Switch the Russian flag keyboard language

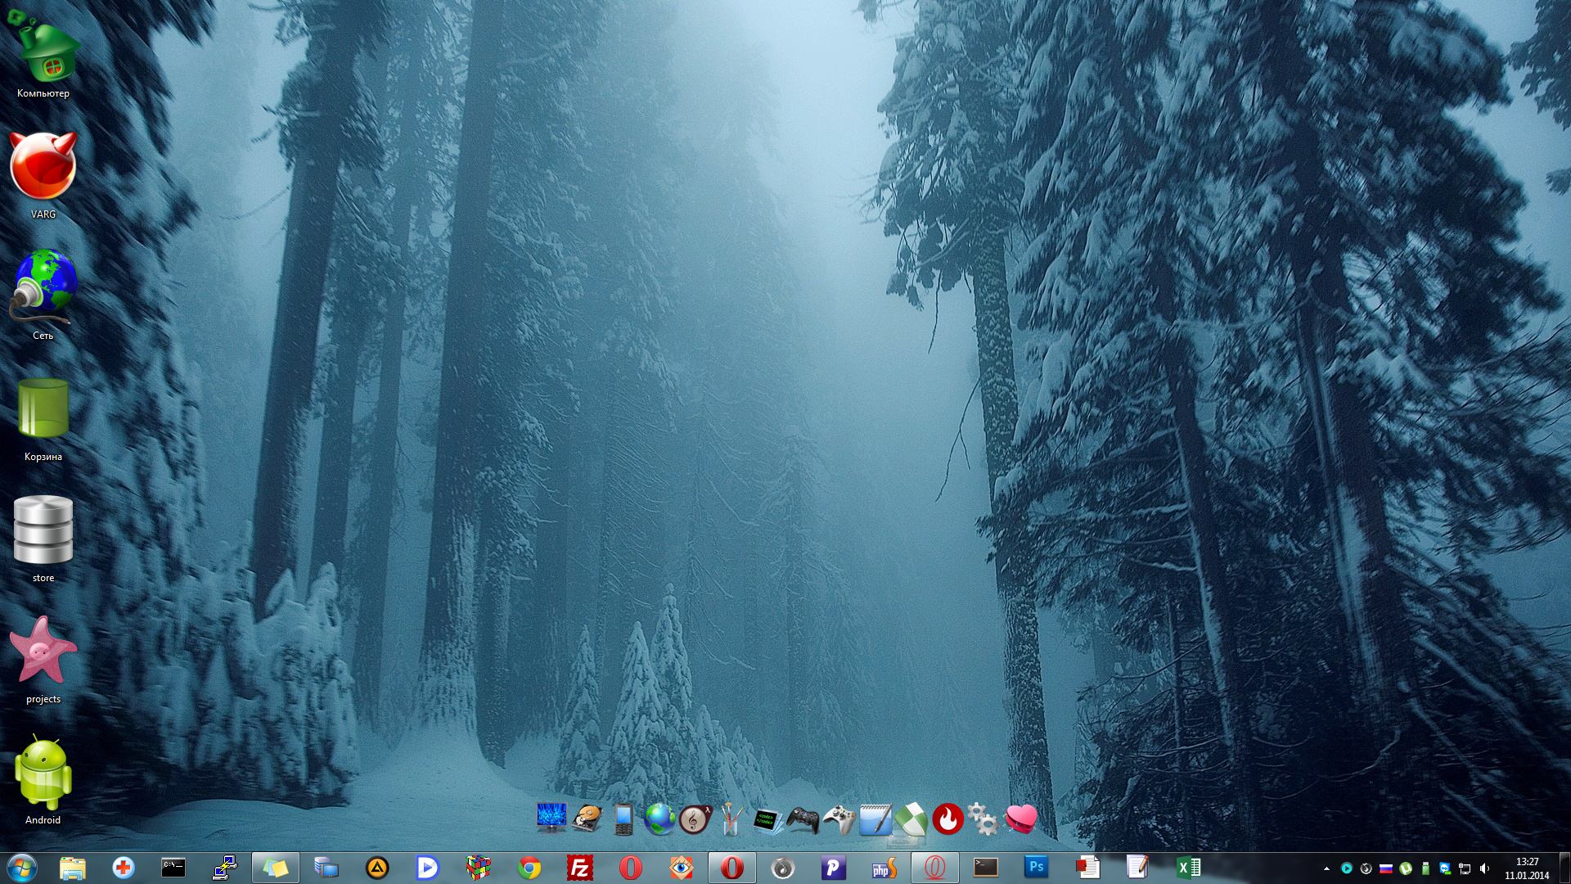pyautogui.click(x=1386, y=868)
